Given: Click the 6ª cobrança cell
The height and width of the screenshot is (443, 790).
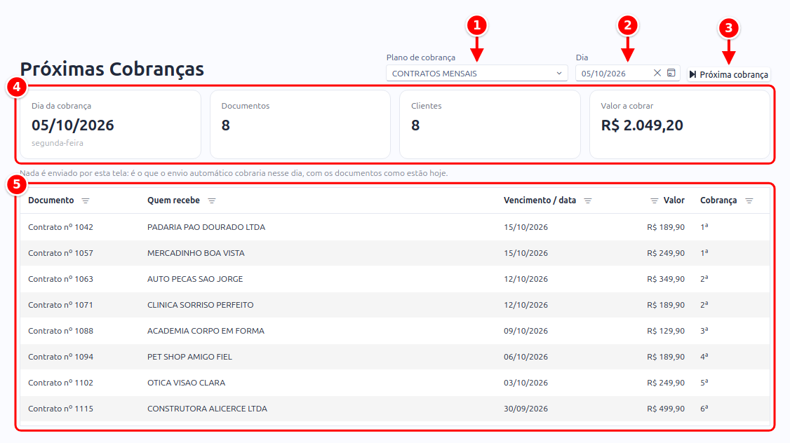Looking at the screenshot, I should 704,409.
